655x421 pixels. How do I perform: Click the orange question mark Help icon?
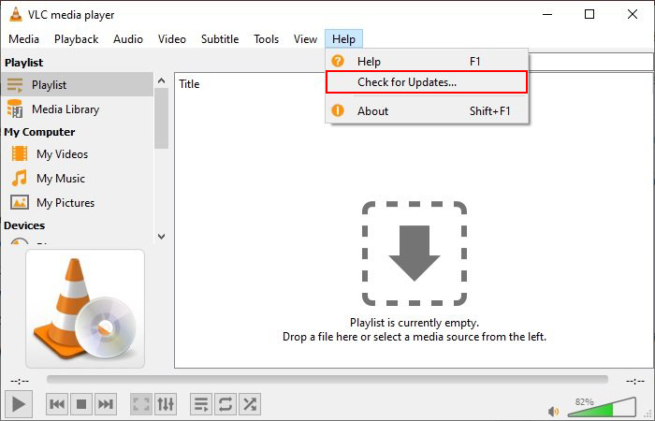(x=338, y=62)
